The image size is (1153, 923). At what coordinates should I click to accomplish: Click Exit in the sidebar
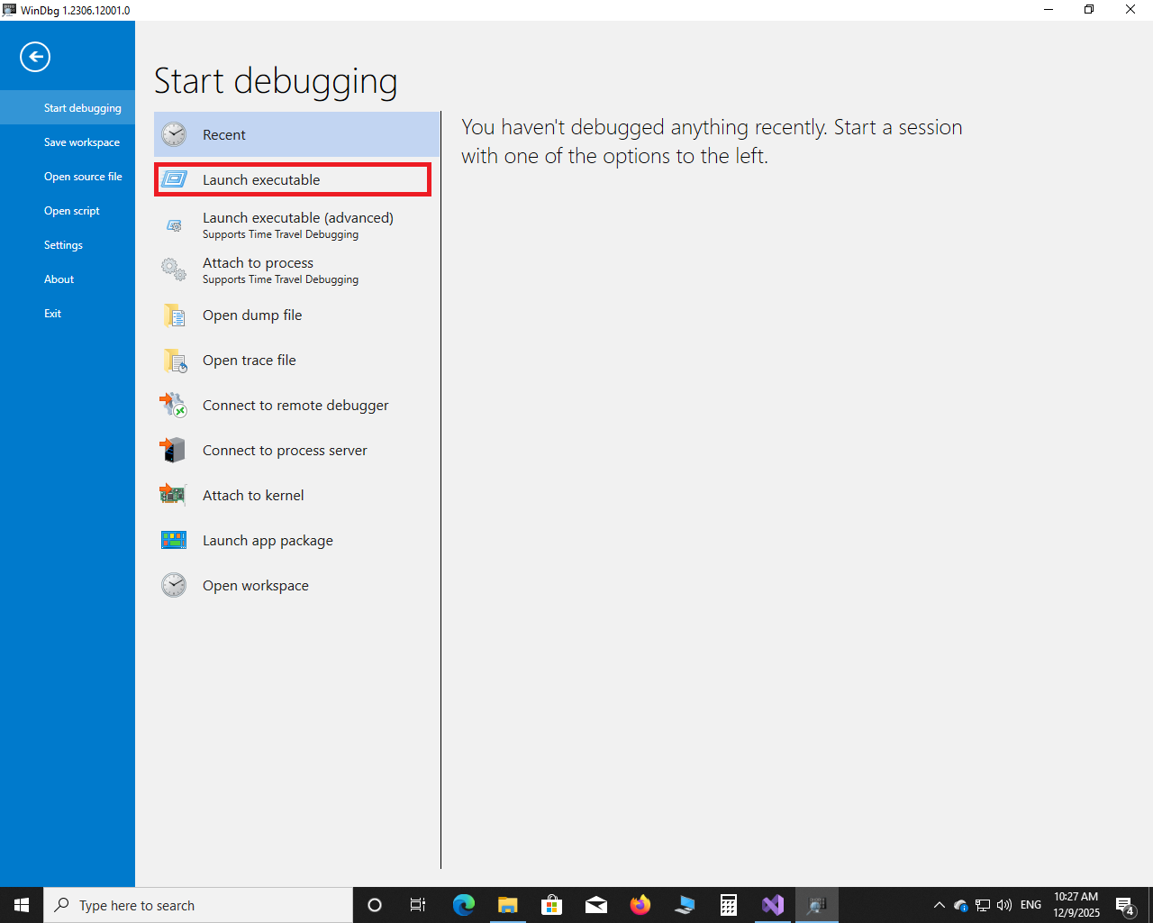53,314
